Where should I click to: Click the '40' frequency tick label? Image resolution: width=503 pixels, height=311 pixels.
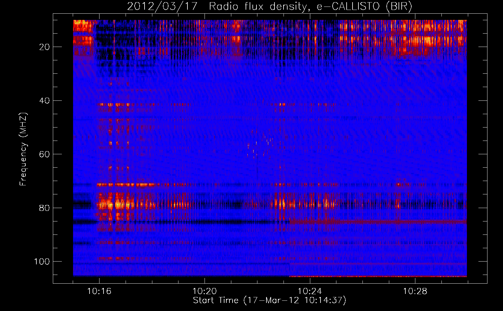pyautogui.click(x=44, y=101)
